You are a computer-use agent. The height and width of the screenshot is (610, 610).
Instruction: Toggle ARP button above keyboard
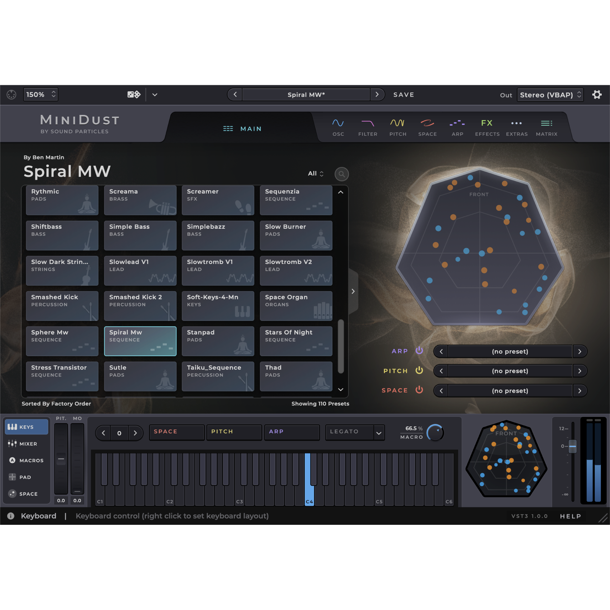[292, 432]
